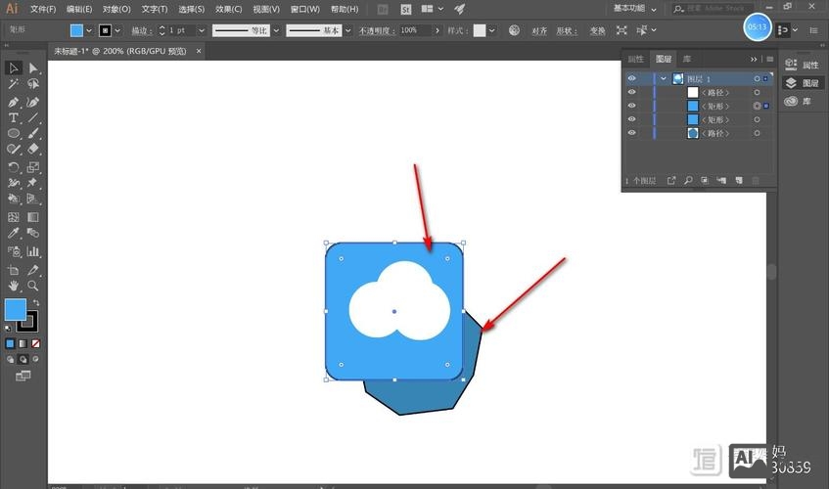The width and height of the screenshot is (829, 489).
Task: Toggle visibility of the top 路径 sublayer
Action: tap(631, 92)
